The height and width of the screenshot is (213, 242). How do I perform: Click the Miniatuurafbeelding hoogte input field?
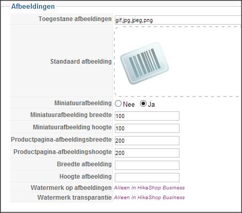[147, 128]
